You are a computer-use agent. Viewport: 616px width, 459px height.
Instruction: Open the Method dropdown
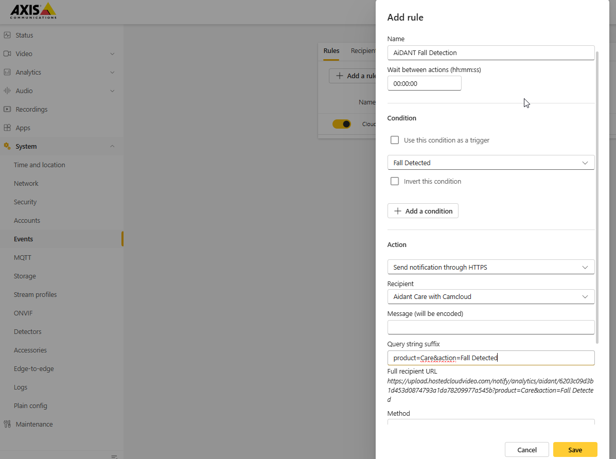tap(490, 422)
